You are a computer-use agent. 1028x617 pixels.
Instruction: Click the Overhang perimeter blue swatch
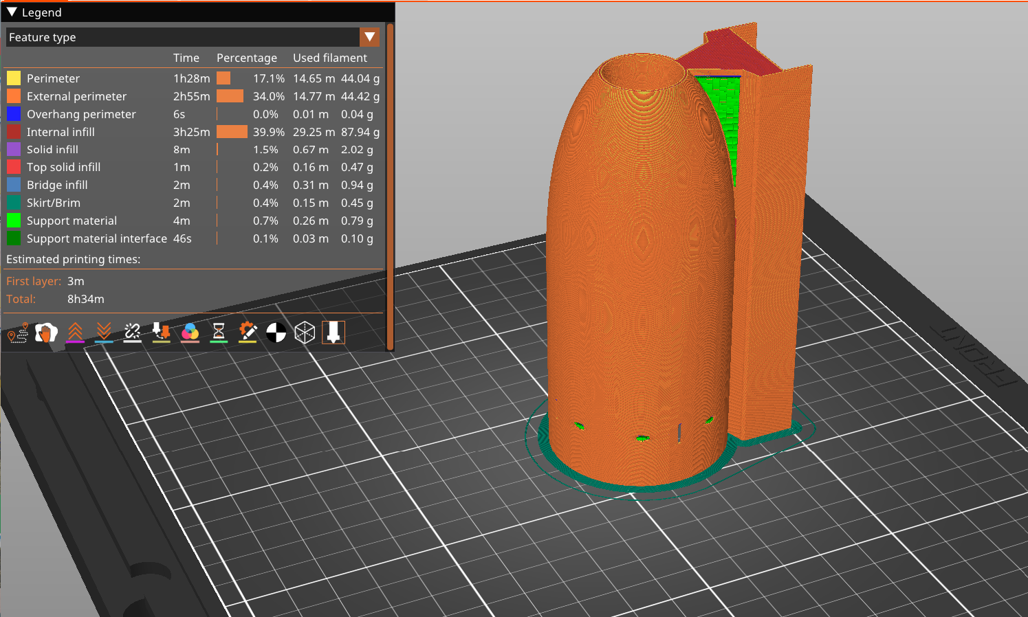14,114
